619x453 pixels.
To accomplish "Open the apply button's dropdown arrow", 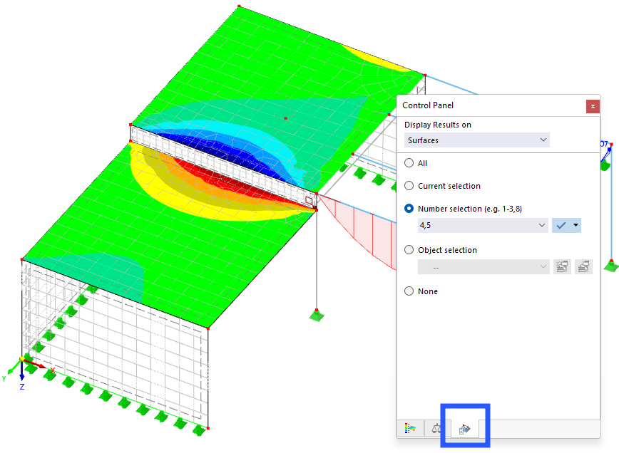I will click(574, 225).
